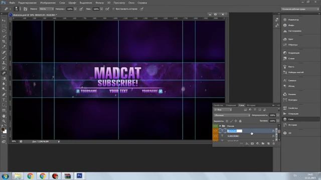Select the History Brush tool
This screenshot has height=180, width=321.
point(4,68)
